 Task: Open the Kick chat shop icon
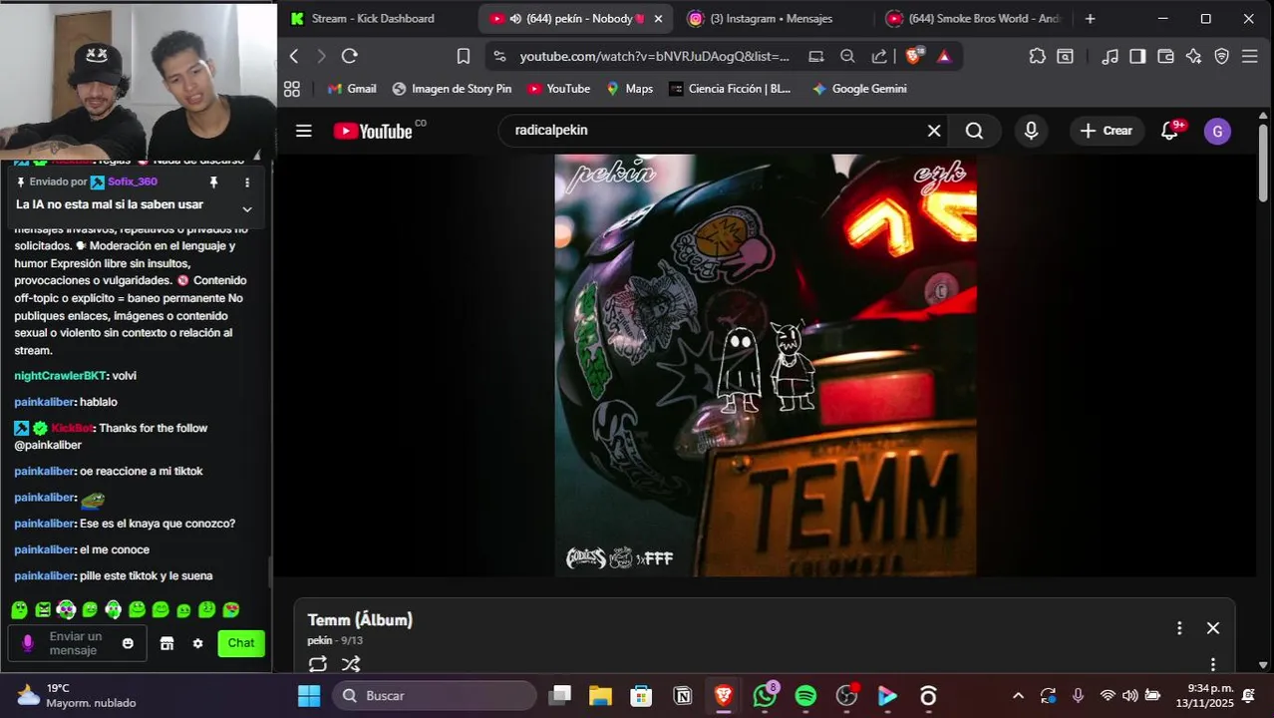(x=167, y=643)
